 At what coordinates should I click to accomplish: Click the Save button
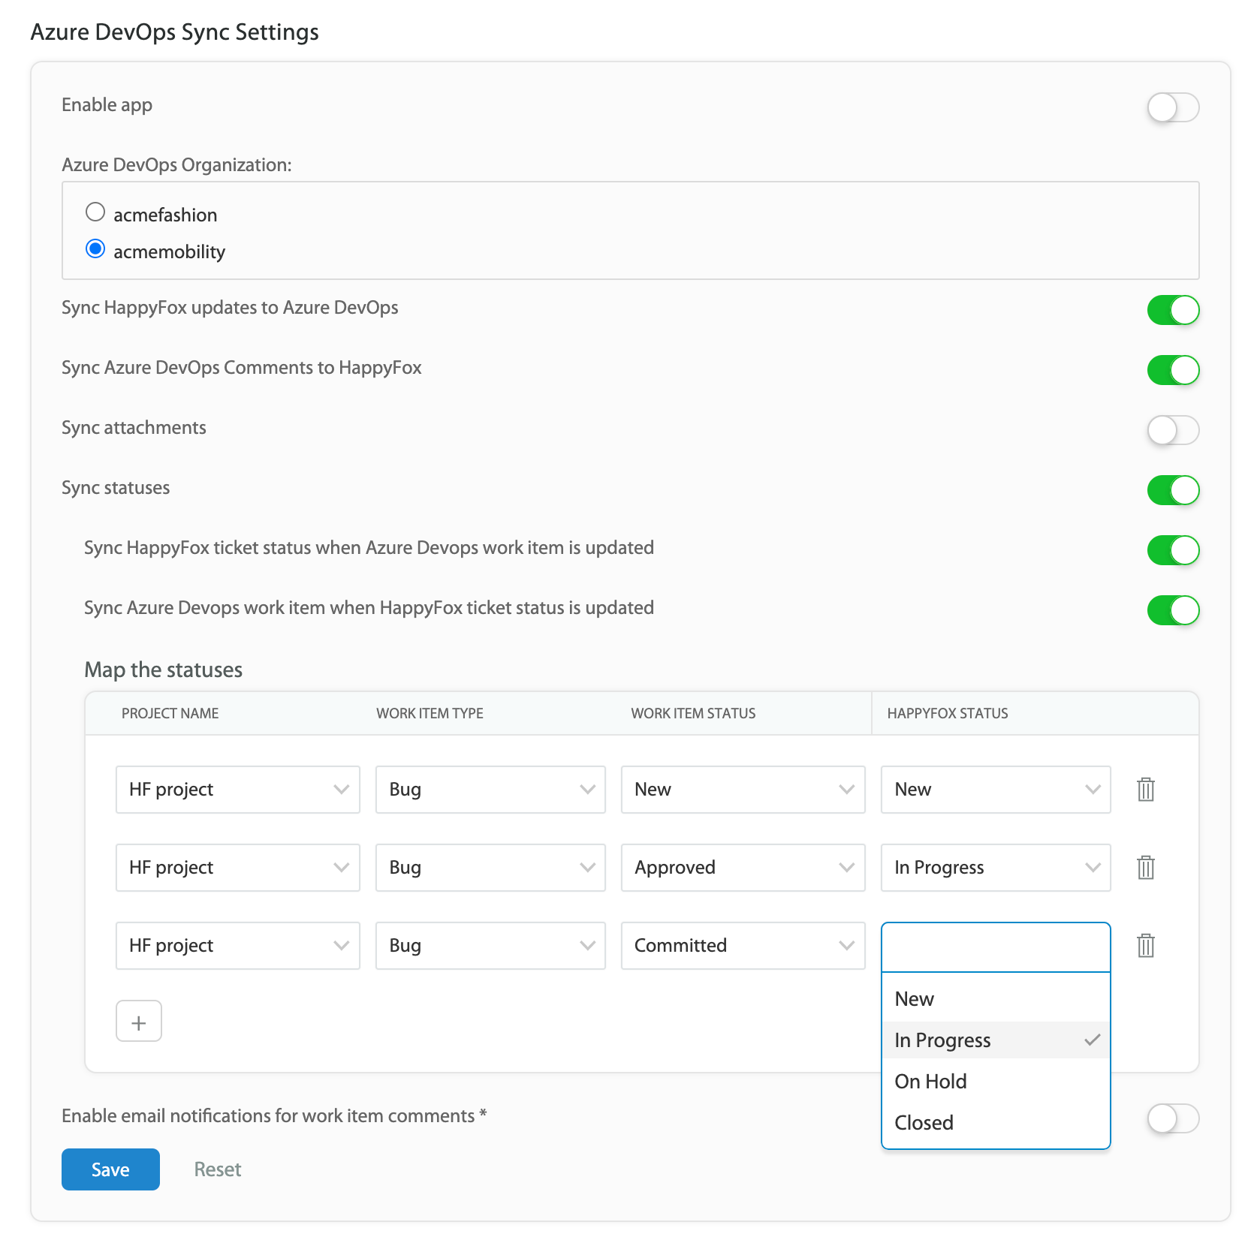point(110,1169)
